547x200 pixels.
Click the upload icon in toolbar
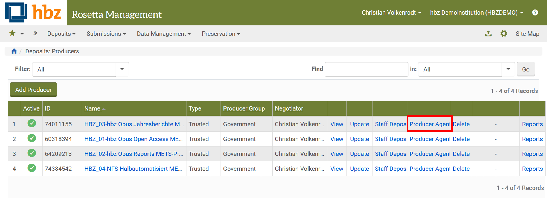[x=488, y=34]
